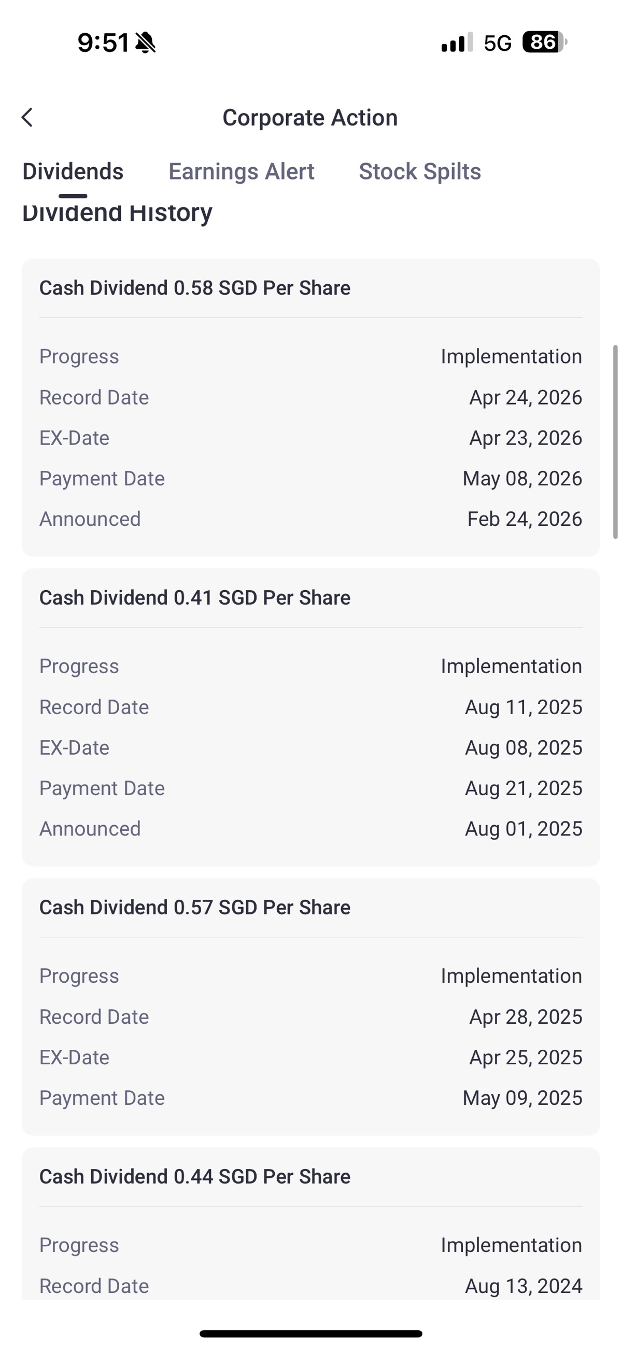Select the 0.57 SGD cash dividend heading

click(x=195, y=907)
